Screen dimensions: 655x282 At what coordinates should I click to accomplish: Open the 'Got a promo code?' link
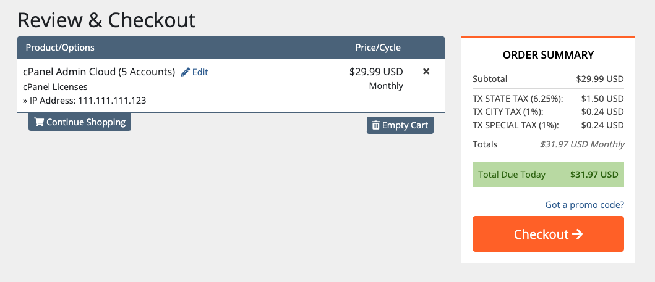584,205
